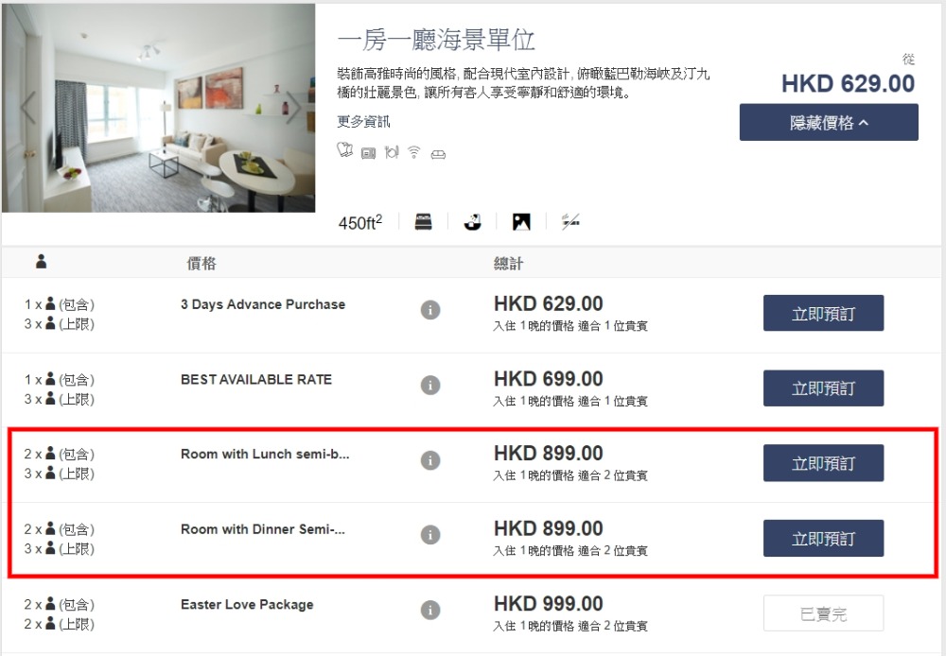The image size is (946, 656).
Task: Click the bed type icon
Action: click(x=424, y=222)
